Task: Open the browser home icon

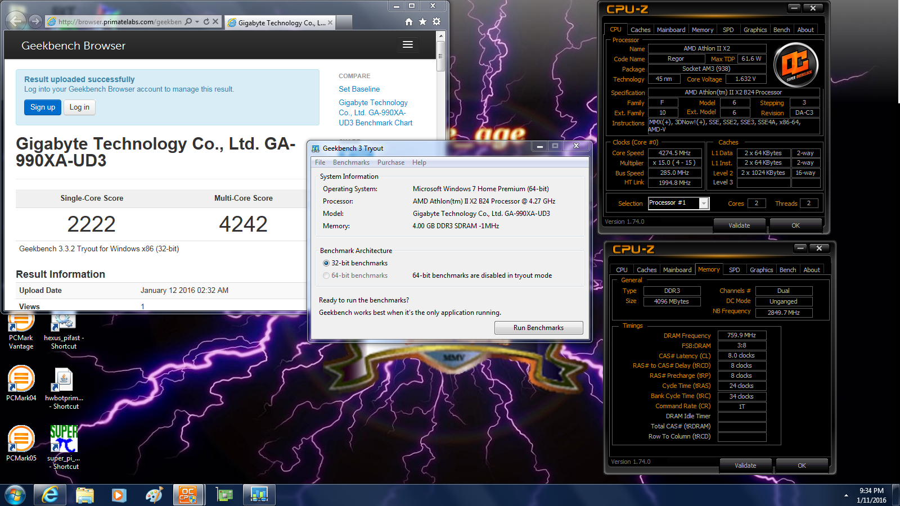Action: click(409, 21)
